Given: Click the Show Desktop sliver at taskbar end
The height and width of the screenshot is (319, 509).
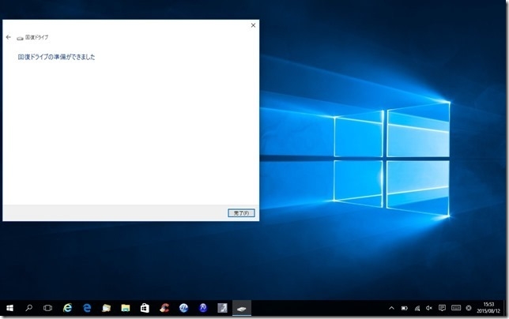Looking at the screenshot, I should coord(507,308).
